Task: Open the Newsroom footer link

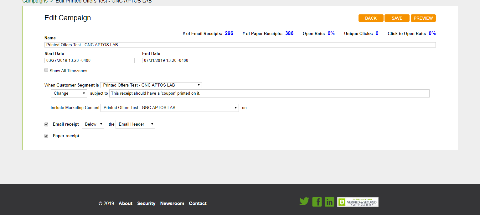Action: click(172, 203)
